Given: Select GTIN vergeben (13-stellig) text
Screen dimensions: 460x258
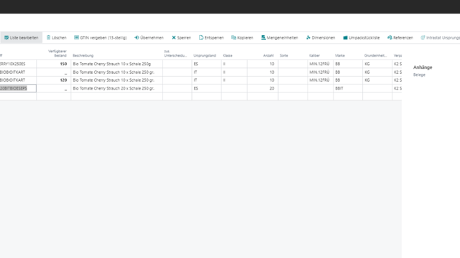Looking at the screenshot, I should click(x=103, y=38).
